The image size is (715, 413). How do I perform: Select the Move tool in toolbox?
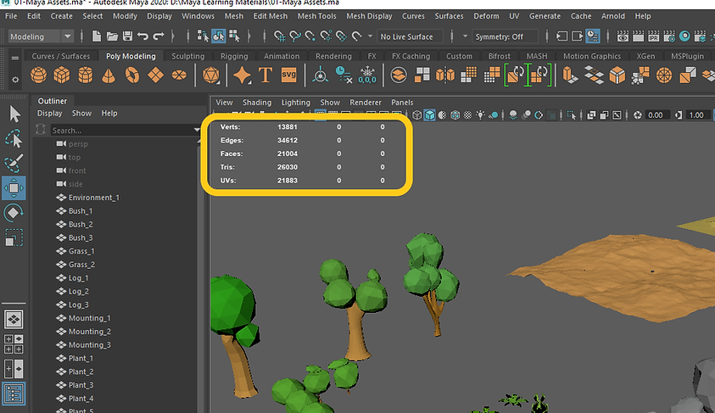[x=14, y=187]
